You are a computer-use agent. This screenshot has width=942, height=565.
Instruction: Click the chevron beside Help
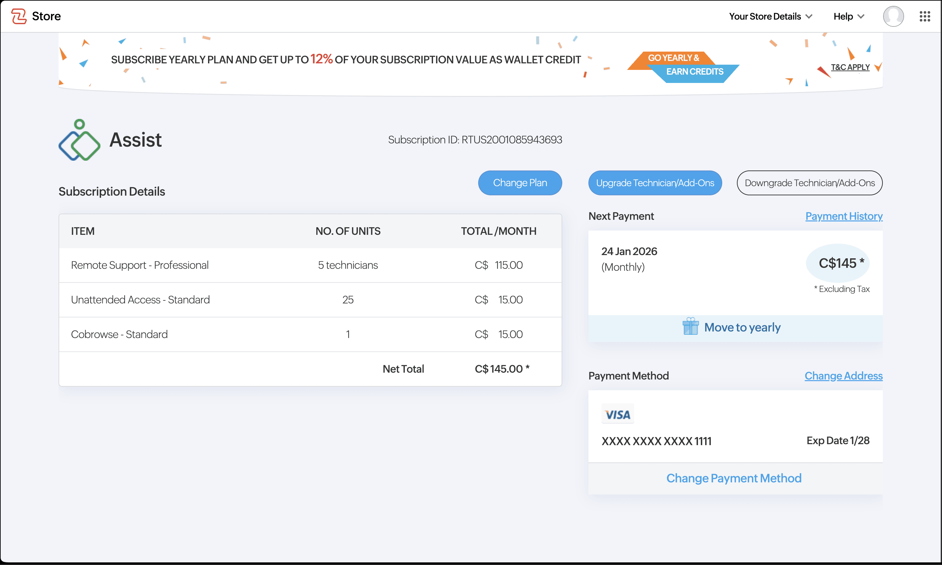click(861, 16)
